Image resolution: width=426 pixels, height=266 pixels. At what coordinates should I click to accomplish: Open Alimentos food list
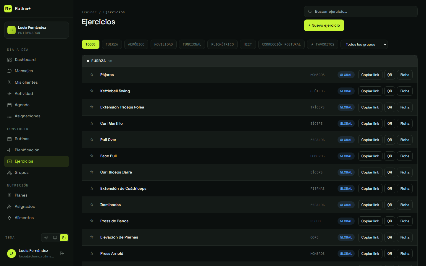[36, 218]
